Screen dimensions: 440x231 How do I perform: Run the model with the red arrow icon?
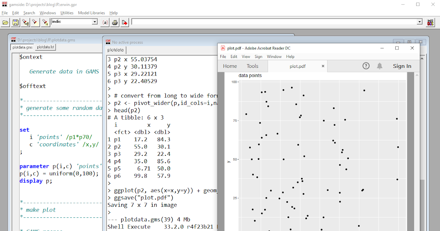tap(124, 22)
